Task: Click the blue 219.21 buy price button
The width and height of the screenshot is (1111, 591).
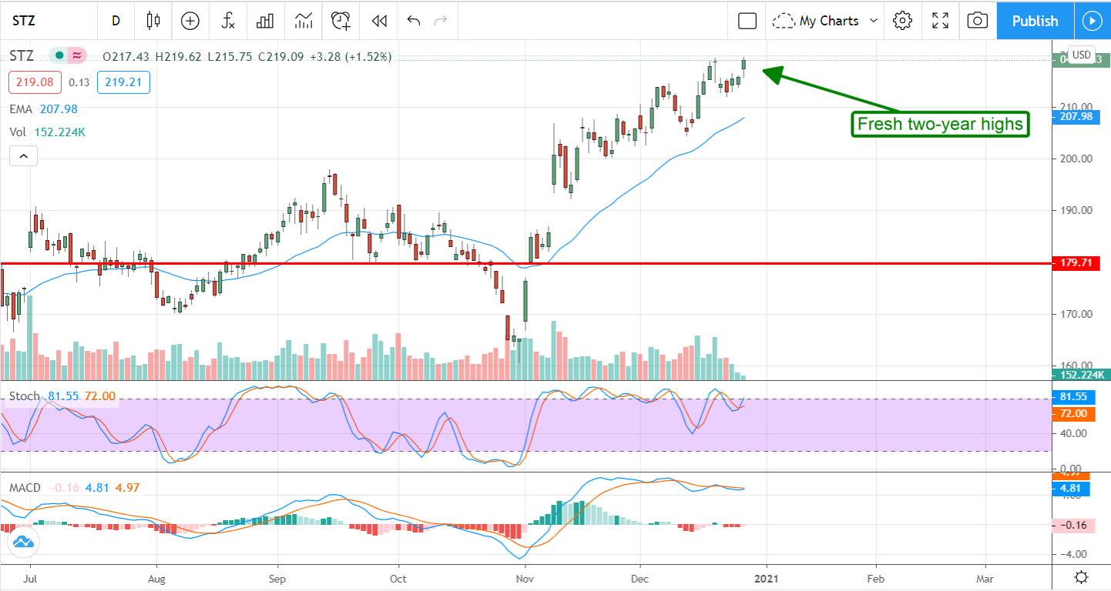Action: click(x=123, y=82)
